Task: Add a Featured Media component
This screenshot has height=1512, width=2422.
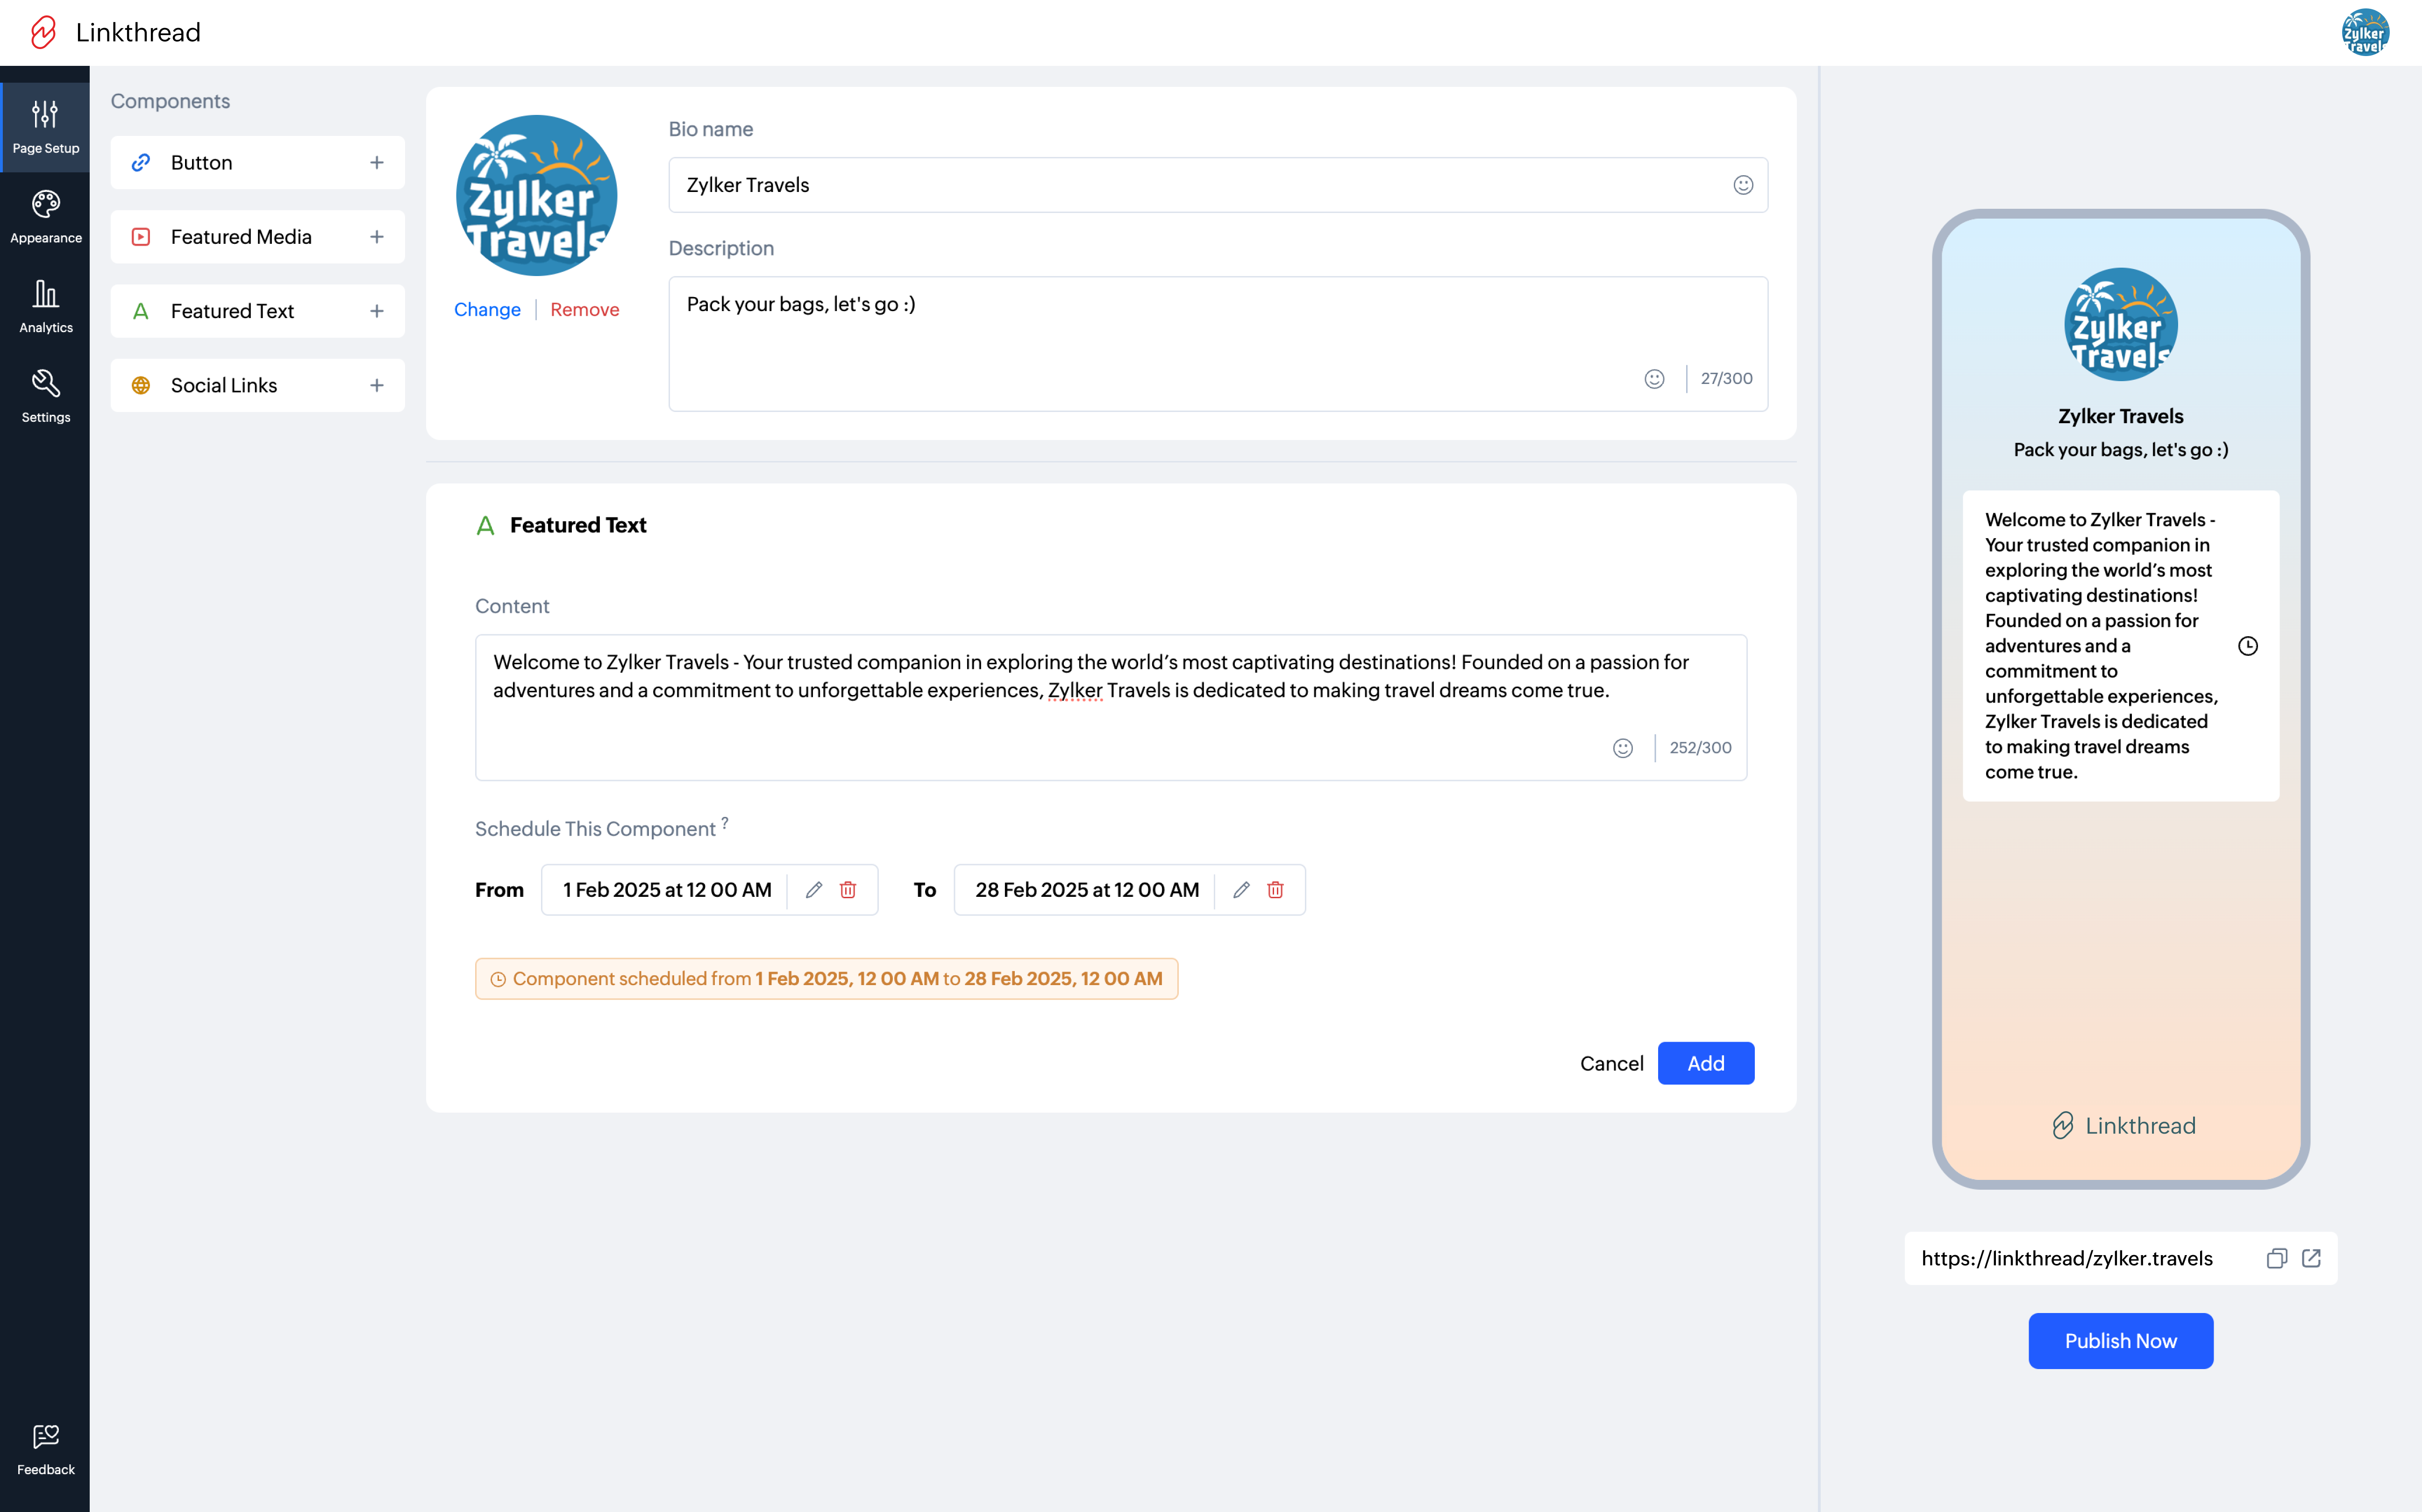Action: (x=377, y=237)
